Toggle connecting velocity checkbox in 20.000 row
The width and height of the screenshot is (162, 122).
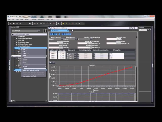pyautogui.click(x=78, y=56)
